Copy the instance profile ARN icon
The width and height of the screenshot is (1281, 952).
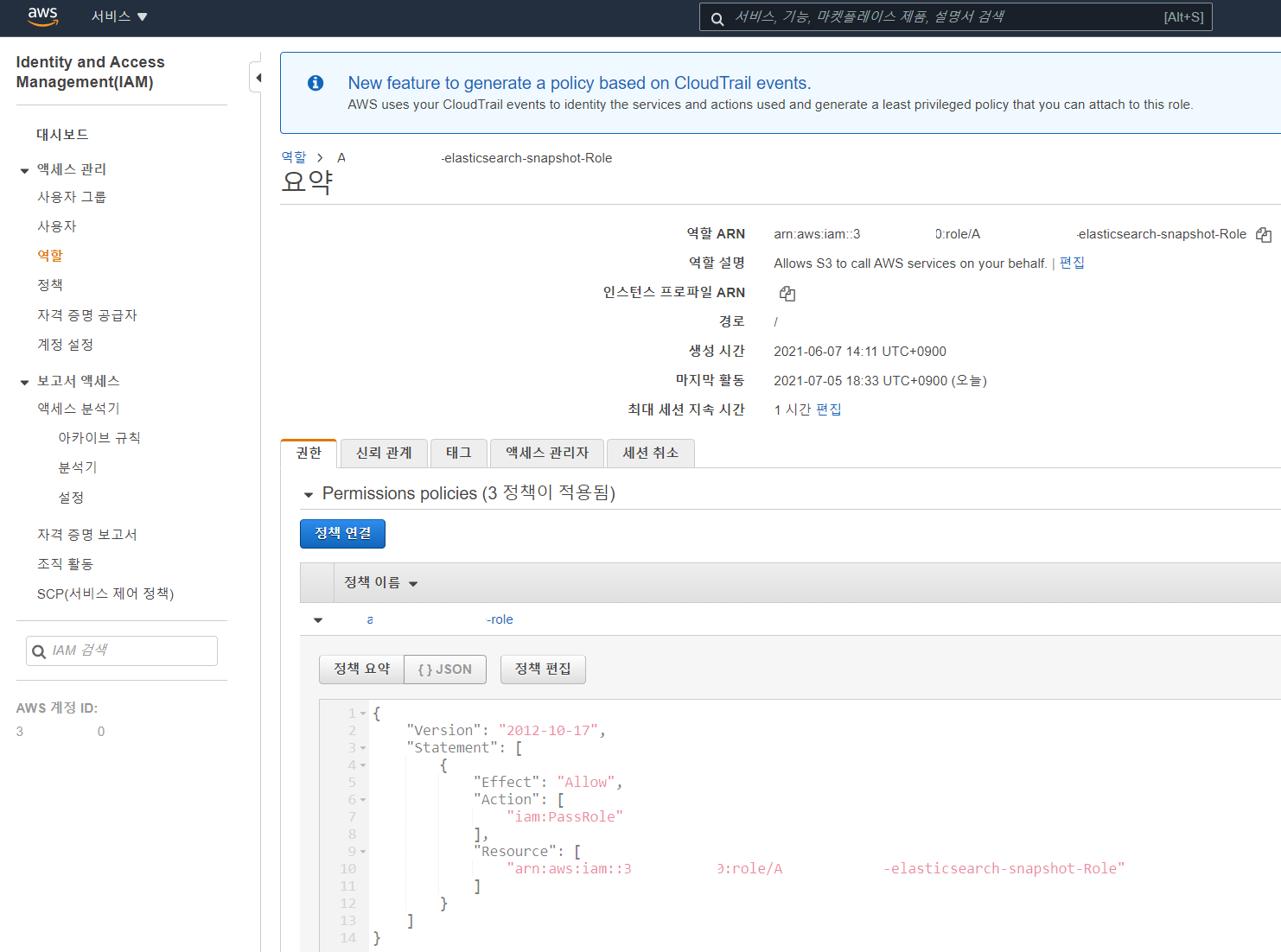[x=787, y=293]
